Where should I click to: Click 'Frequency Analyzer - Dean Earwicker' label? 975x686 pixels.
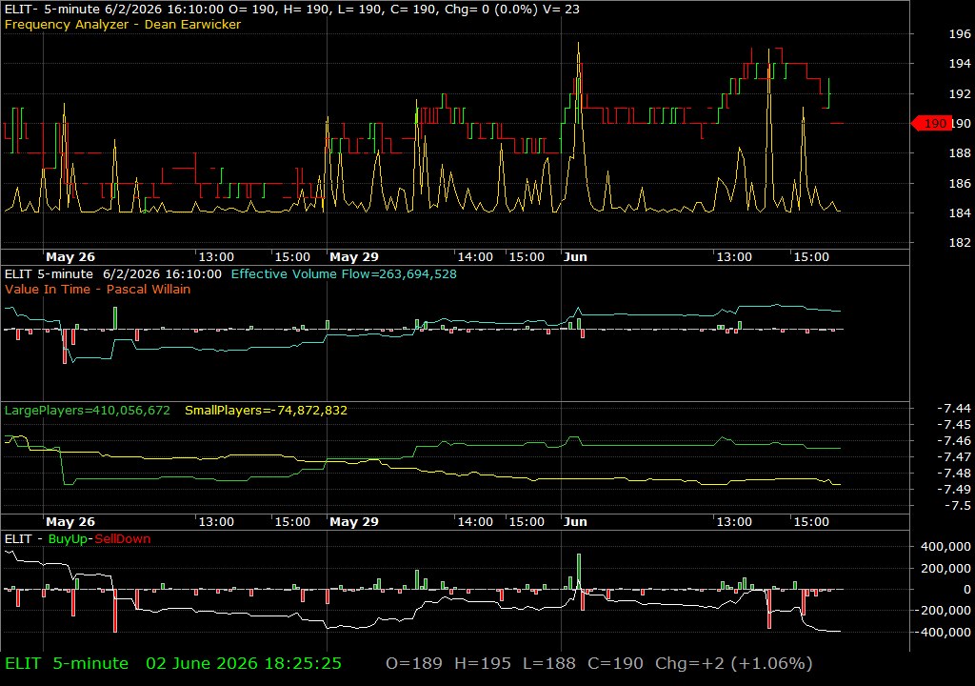pos(123,24)
